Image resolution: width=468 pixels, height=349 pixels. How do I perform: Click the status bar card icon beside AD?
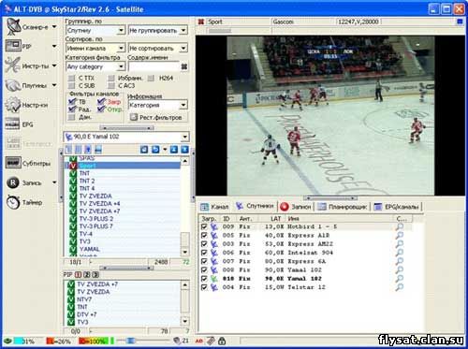212,341
